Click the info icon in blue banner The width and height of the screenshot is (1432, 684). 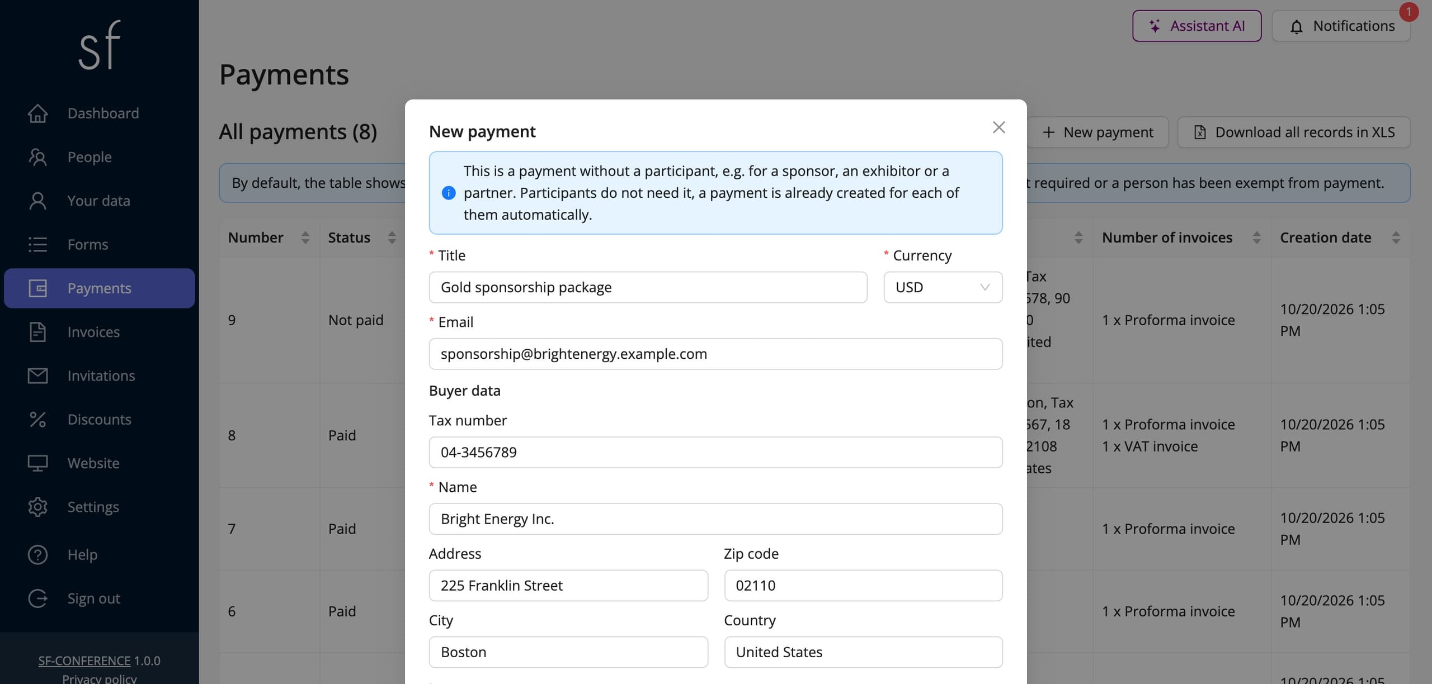(x=449, y=193)
